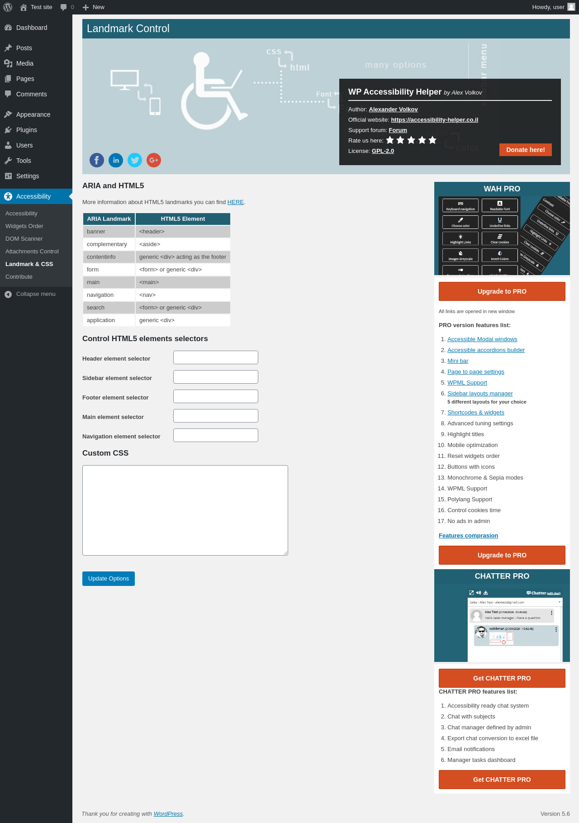Click the Accessibility figure icon

coord(8,196)
